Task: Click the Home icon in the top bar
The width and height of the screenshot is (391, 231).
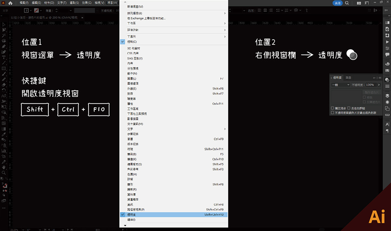Action: click(x=11, y=3)
